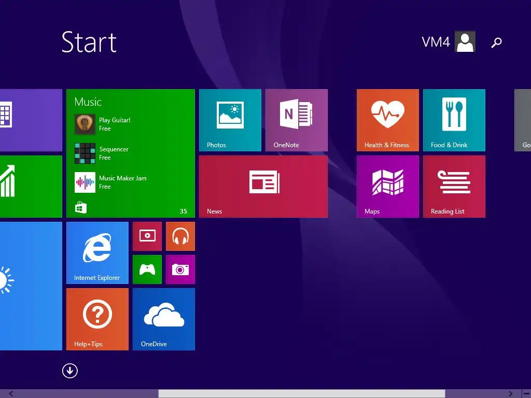Click the VM4 user name
This screenshot has height=398, width=531.
pos(436,42)
